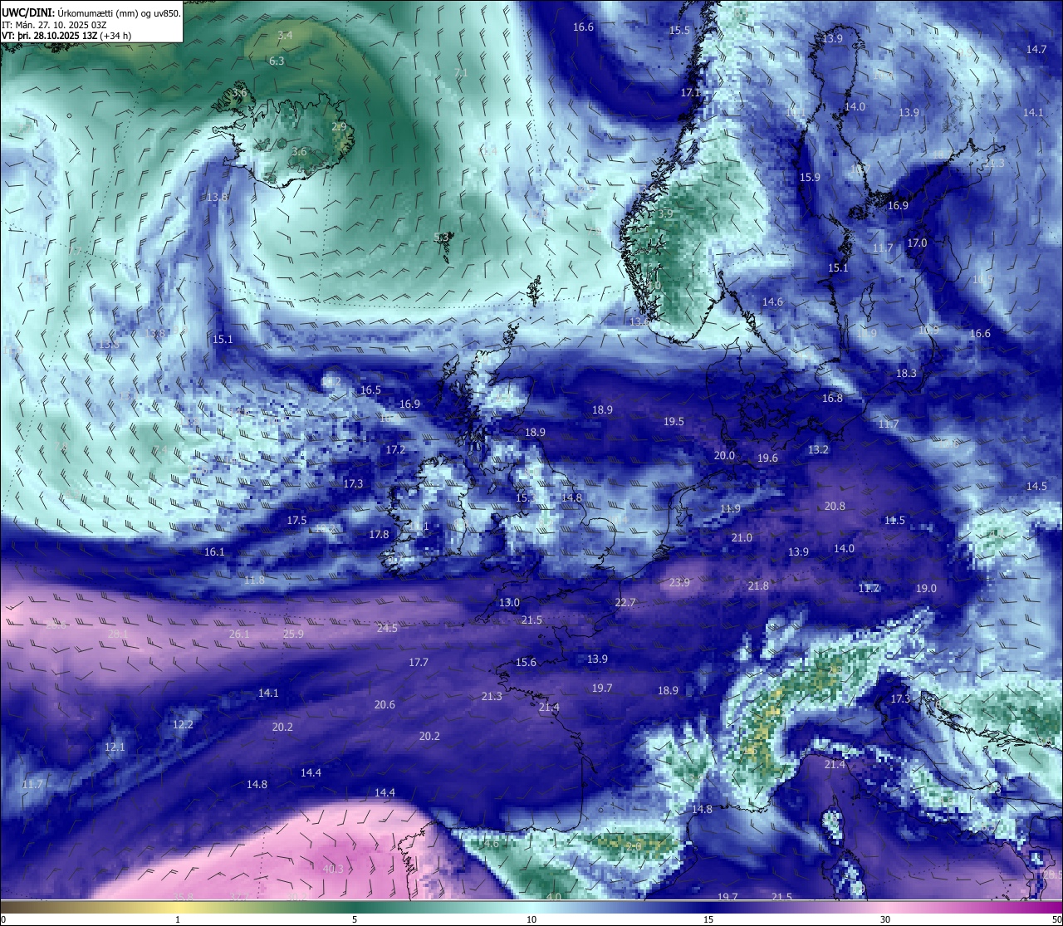Click the 13.2 value label

click(818, 449)
